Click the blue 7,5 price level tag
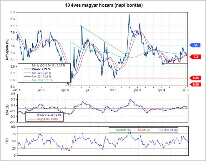Image resolution: width=206 pixels, height=161 pixels. [196, 45]
